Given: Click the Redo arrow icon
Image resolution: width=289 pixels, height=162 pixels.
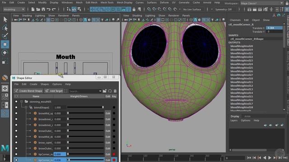Looking at the screenshot, I should click(x=54, y=9).
